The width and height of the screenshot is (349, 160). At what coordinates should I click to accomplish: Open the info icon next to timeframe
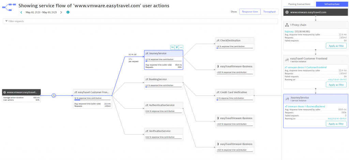[68, 12]
